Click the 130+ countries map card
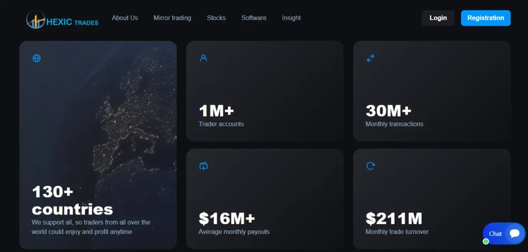The width and height of the screenshot is (528, 252). [98, 145]
